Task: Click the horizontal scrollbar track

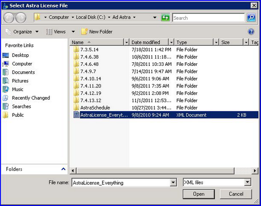Action: [243, 171]
